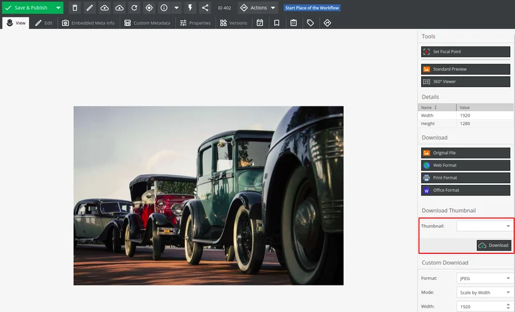
Task: Click the pencil rename icon in the top toolbar
Action: click(x=90, y=7)
